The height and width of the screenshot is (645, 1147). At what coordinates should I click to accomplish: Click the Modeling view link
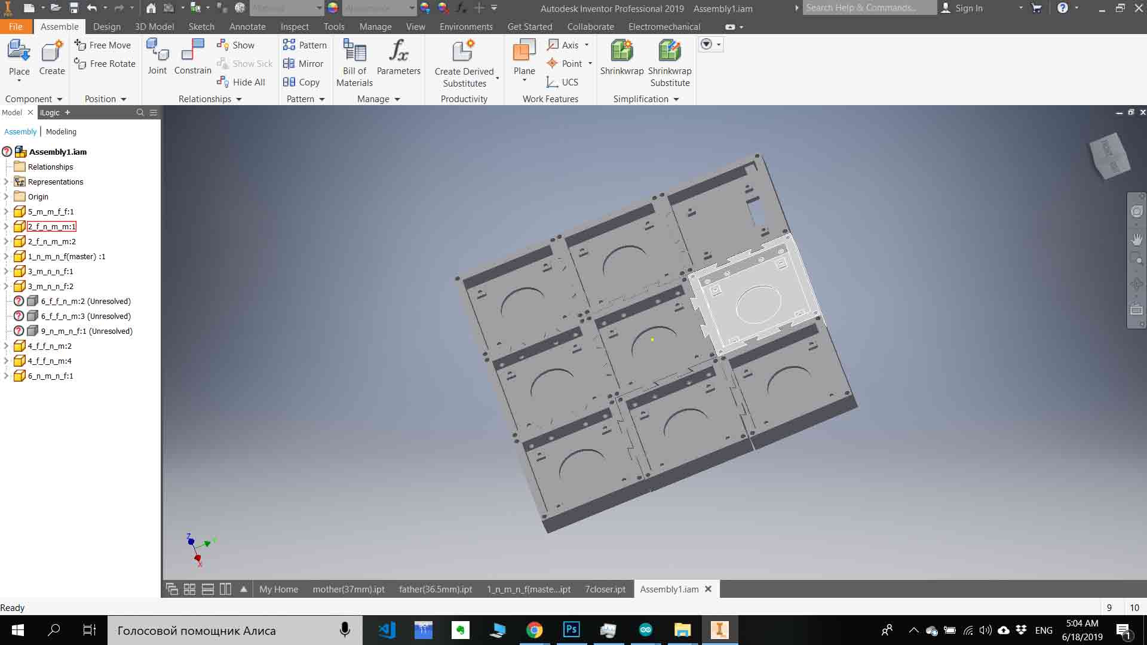pos(61,131)
